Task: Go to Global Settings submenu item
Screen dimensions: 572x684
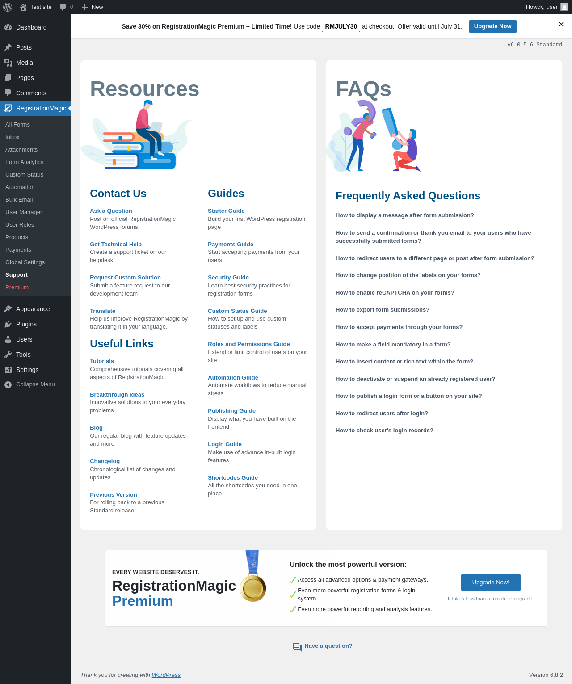Action: (x=25, y=262)
